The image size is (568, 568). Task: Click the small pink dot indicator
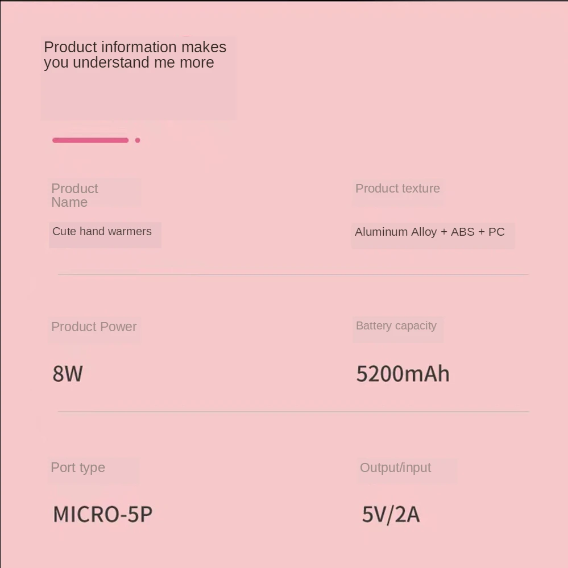point(138,140)
